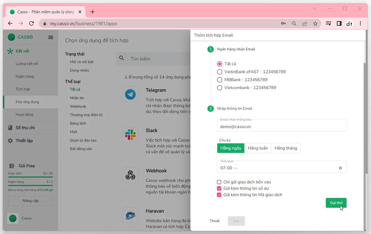Open the Slack app icon

click(130, 135)
